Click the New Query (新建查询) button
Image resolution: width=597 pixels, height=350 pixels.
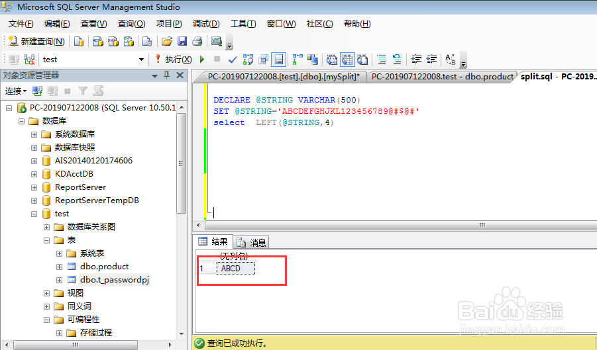tap(37, 41)
